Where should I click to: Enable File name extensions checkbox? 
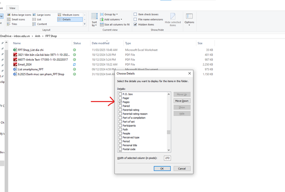pyautogui.click(x=135, y=19)
